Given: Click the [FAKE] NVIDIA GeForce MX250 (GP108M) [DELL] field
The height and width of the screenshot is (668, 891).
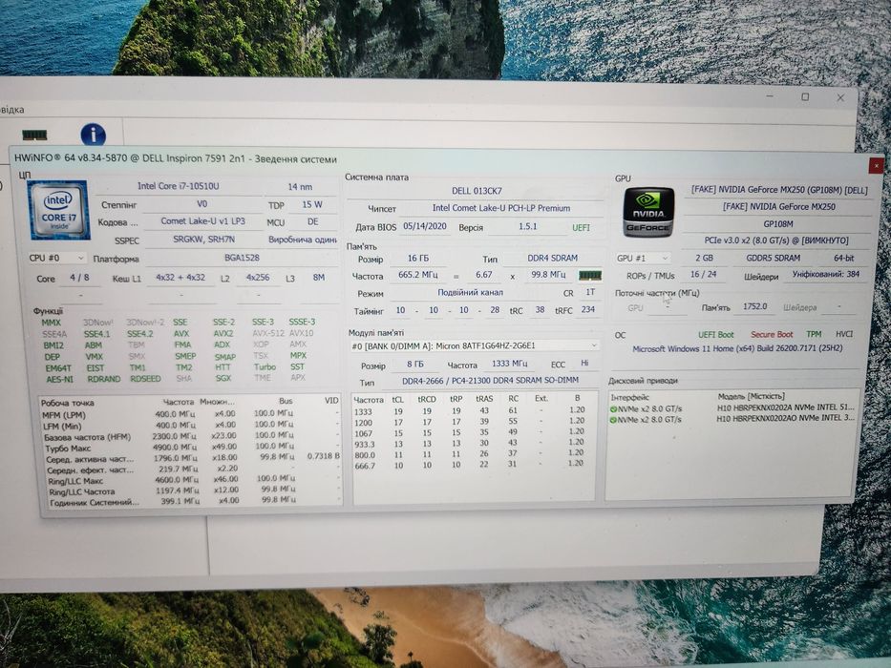Looking at the screenshot, I should pyautogui.click(x=779, y=190).
